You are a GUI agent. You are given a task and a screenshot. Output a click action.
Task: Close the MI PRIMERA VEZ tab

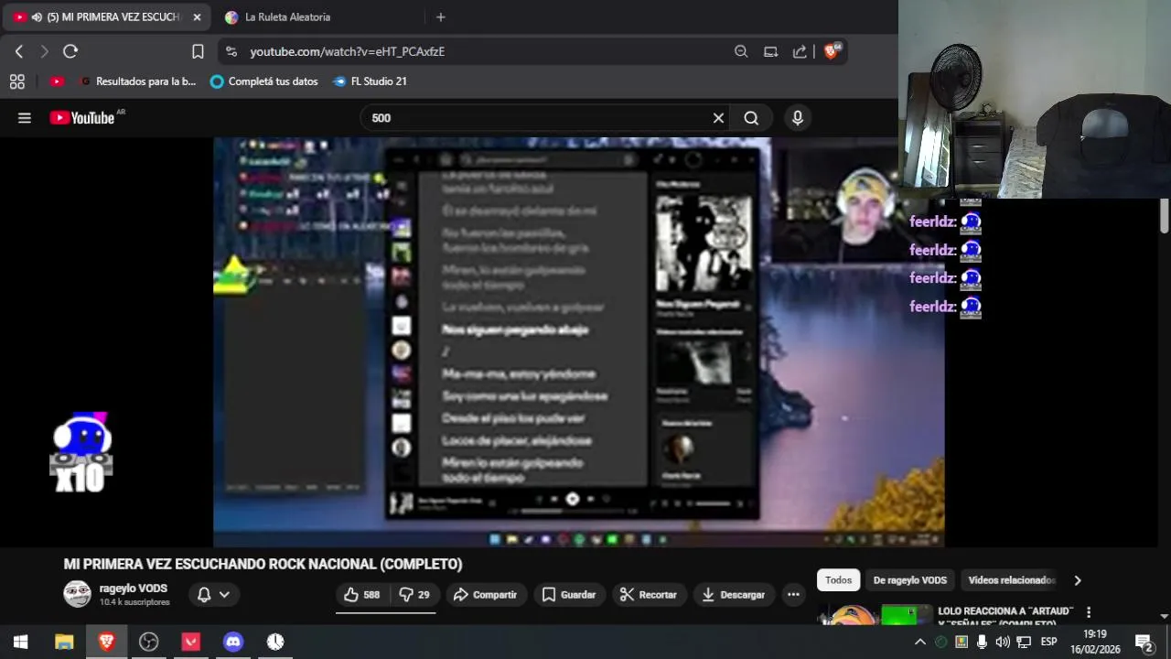(x=197, y=17)
